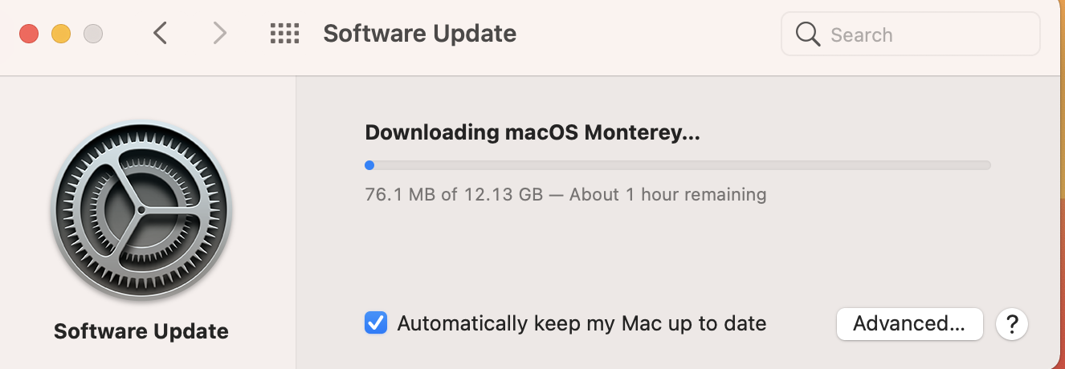Focus the Search input field

click(x=924, y=34)
